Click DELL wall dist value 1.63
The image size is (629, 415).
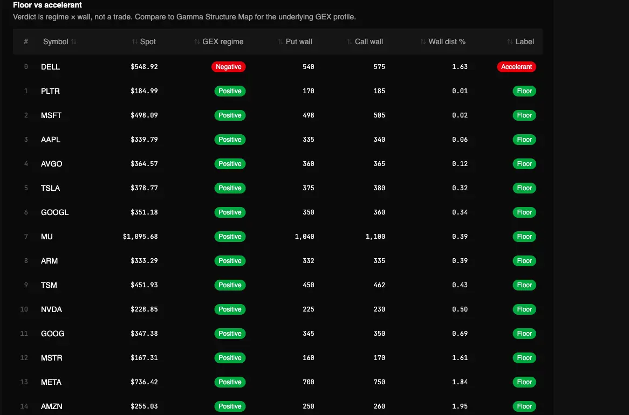click(460, 67)
